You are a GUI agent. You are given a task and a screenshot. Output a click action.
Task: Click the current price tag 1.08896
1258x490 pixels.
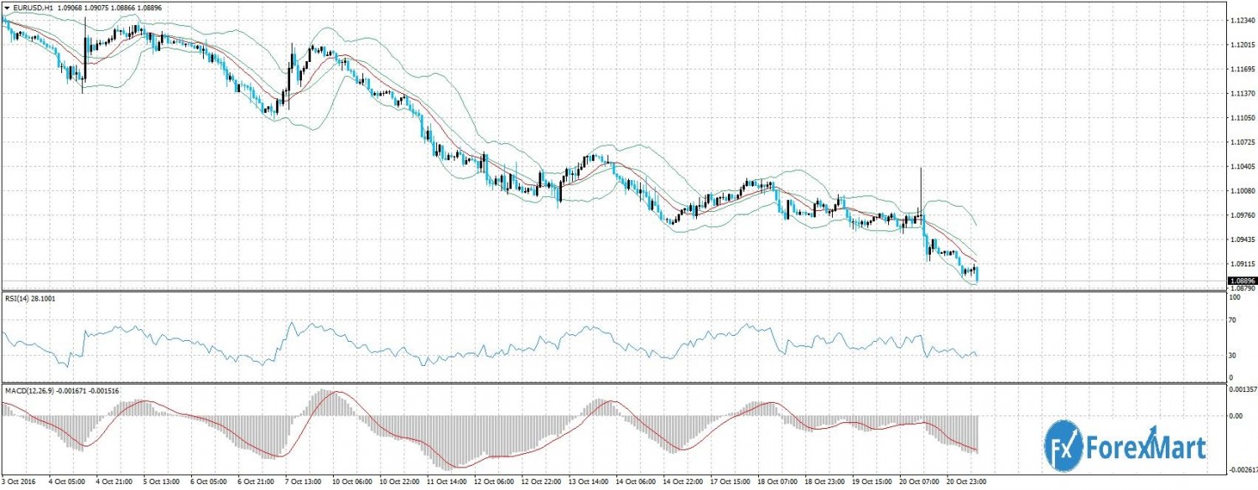click(x=1241, y=281)
